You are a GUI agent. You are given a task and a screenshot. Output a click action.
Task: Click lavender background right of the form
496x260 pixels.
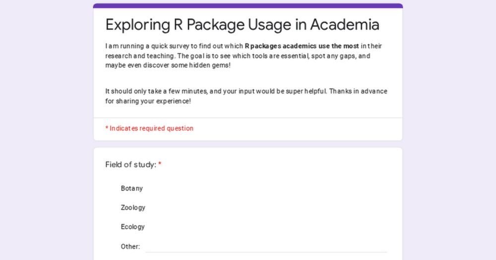click(449, 130)
